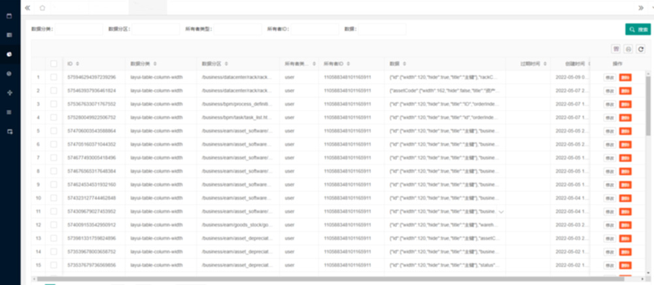Sort by the 过期时间 column arrows
The height and width of the screenshot is (285, 654).
tap(545, 64)
